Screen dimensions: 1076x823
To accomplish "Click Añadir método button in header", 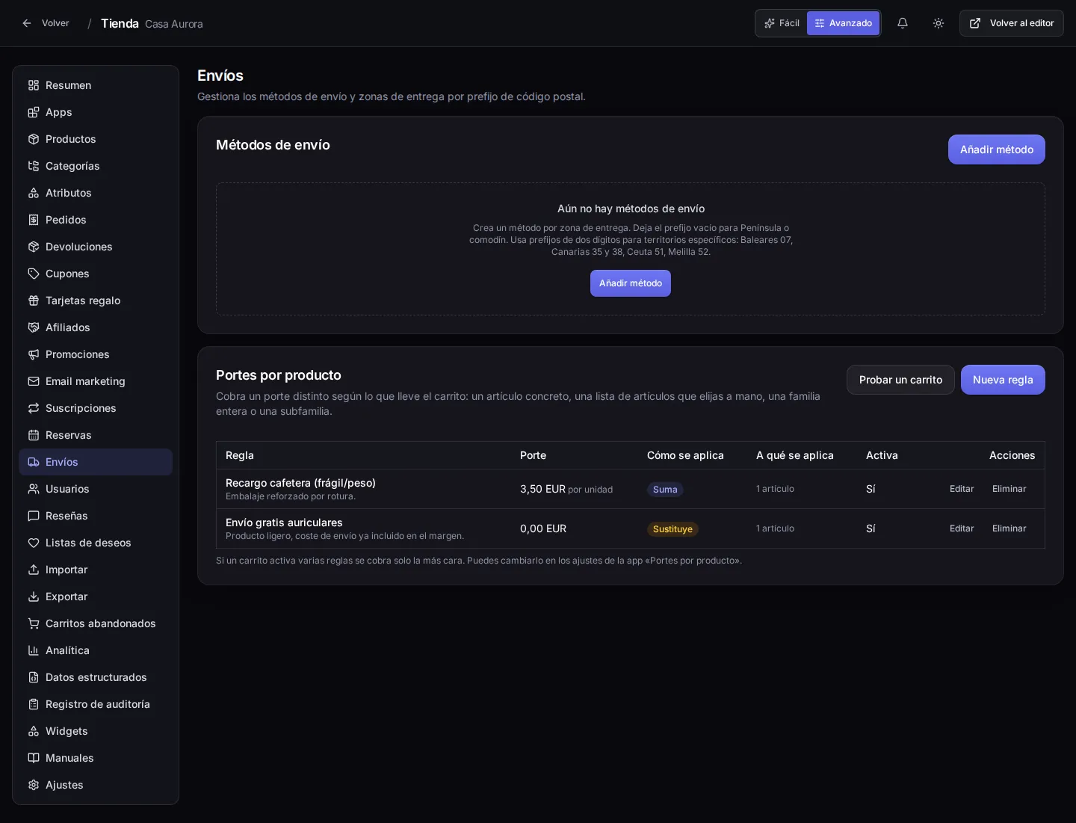I will coord(997,150).
